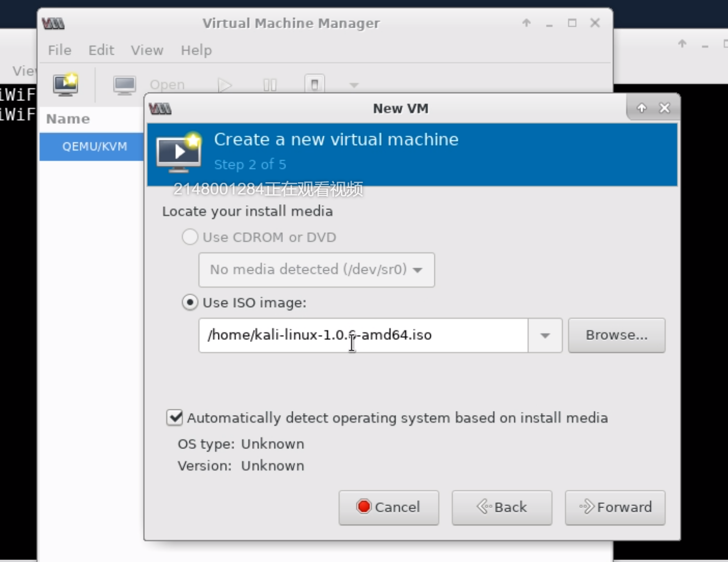Image resolution: width=728 pixels, height=562 pixels.
Task: Click the New VM dialog roll-up arrow icon
Action: pyautogui.click(x=642, y=108)
